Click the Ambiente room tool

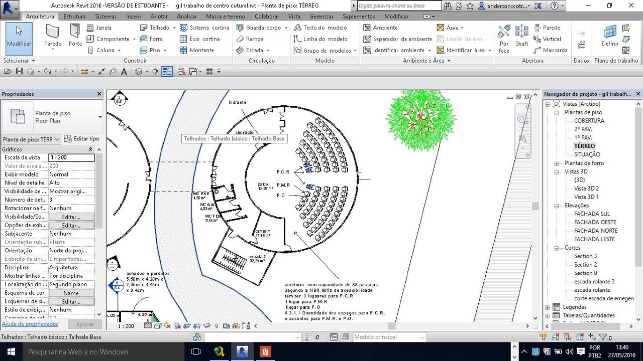[x=380, y=28]
